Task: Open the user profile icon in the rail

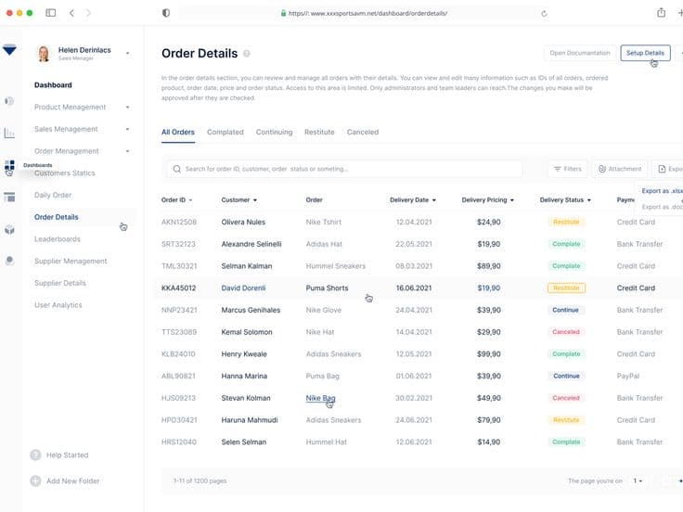Action: (x=9, y=261)
